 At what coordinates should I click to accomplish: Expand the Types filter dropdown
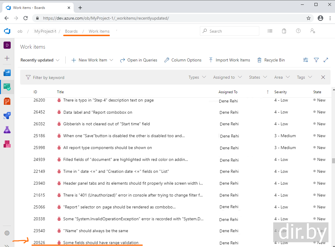click(x=197, y=77)
